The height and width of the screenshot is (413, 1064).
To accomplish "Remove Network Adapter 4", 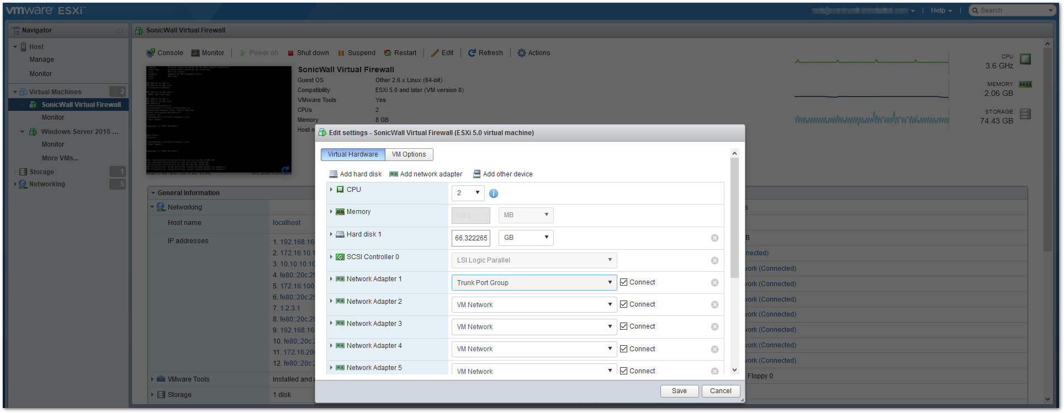I will tap(714, 349).
